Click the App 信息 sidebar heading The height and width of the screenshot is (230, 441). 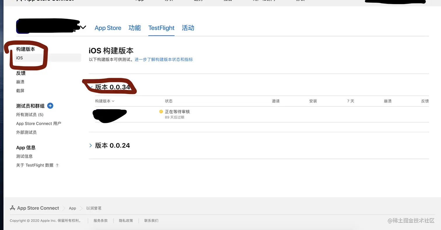click(x=26, y=148)
